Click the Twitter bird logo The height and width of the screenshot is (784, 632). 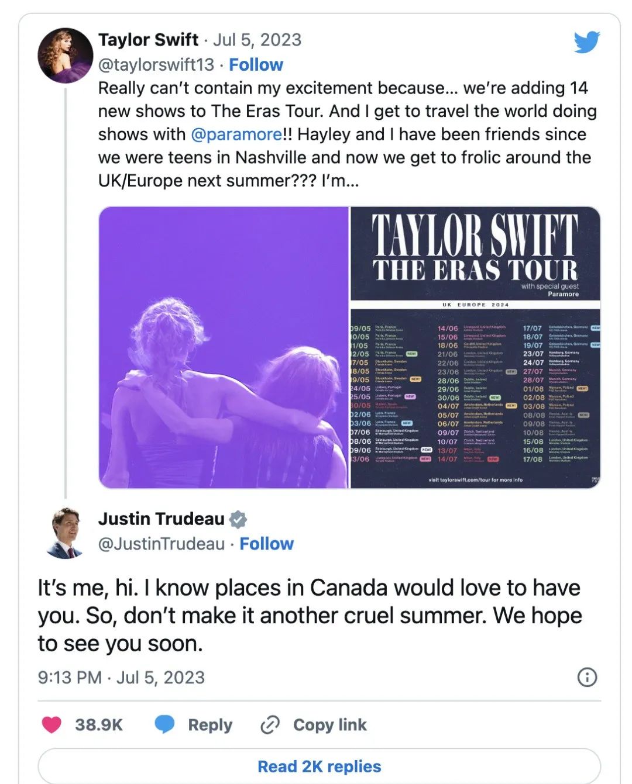pyautogui.click(x=586, y=42)
